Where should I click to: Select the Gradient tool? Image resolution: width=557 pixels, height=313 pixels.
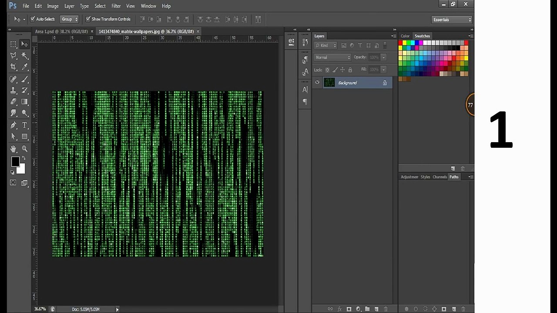click(x=25, y=102)
